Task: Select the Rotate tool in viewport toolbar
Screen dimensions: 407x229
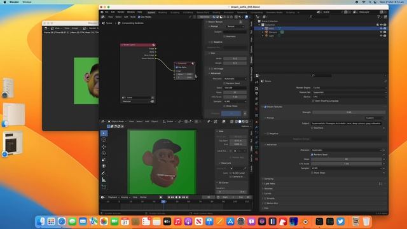Action: click(104, 153)
